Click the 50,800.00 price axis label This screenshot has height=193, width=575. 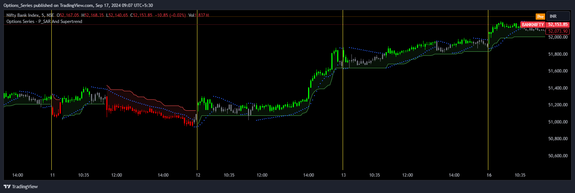[x=558, y=139]
